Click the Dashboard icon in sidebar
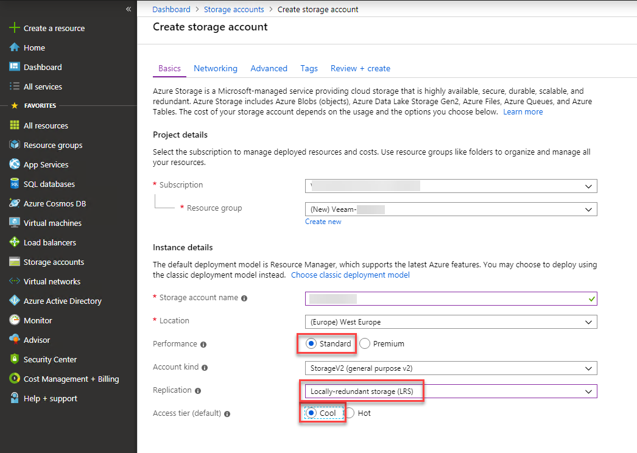This screenshot has height=453, width=637. click(14, 66)
